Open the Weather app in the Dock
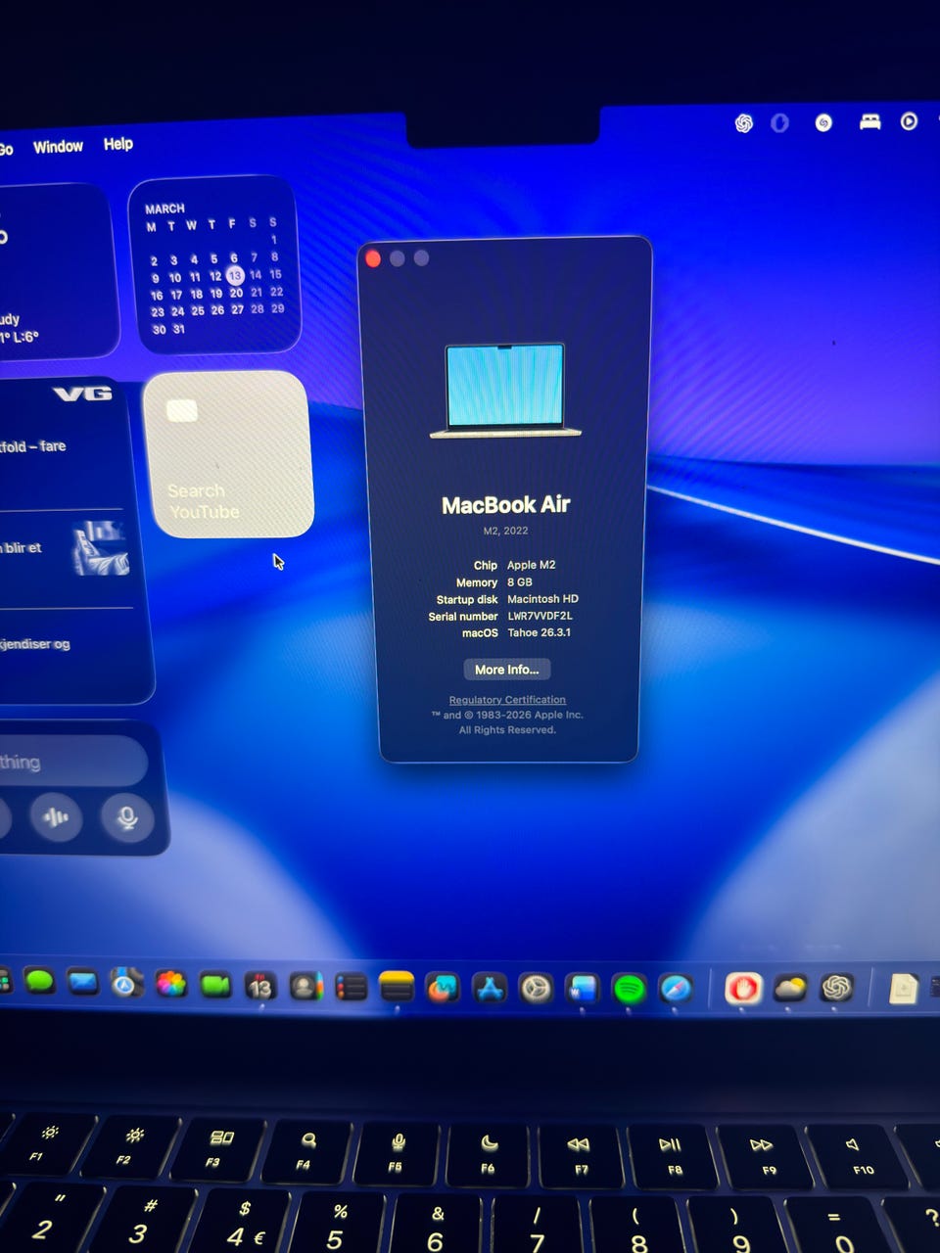The image size is (940, 1253). coord(790,989)
